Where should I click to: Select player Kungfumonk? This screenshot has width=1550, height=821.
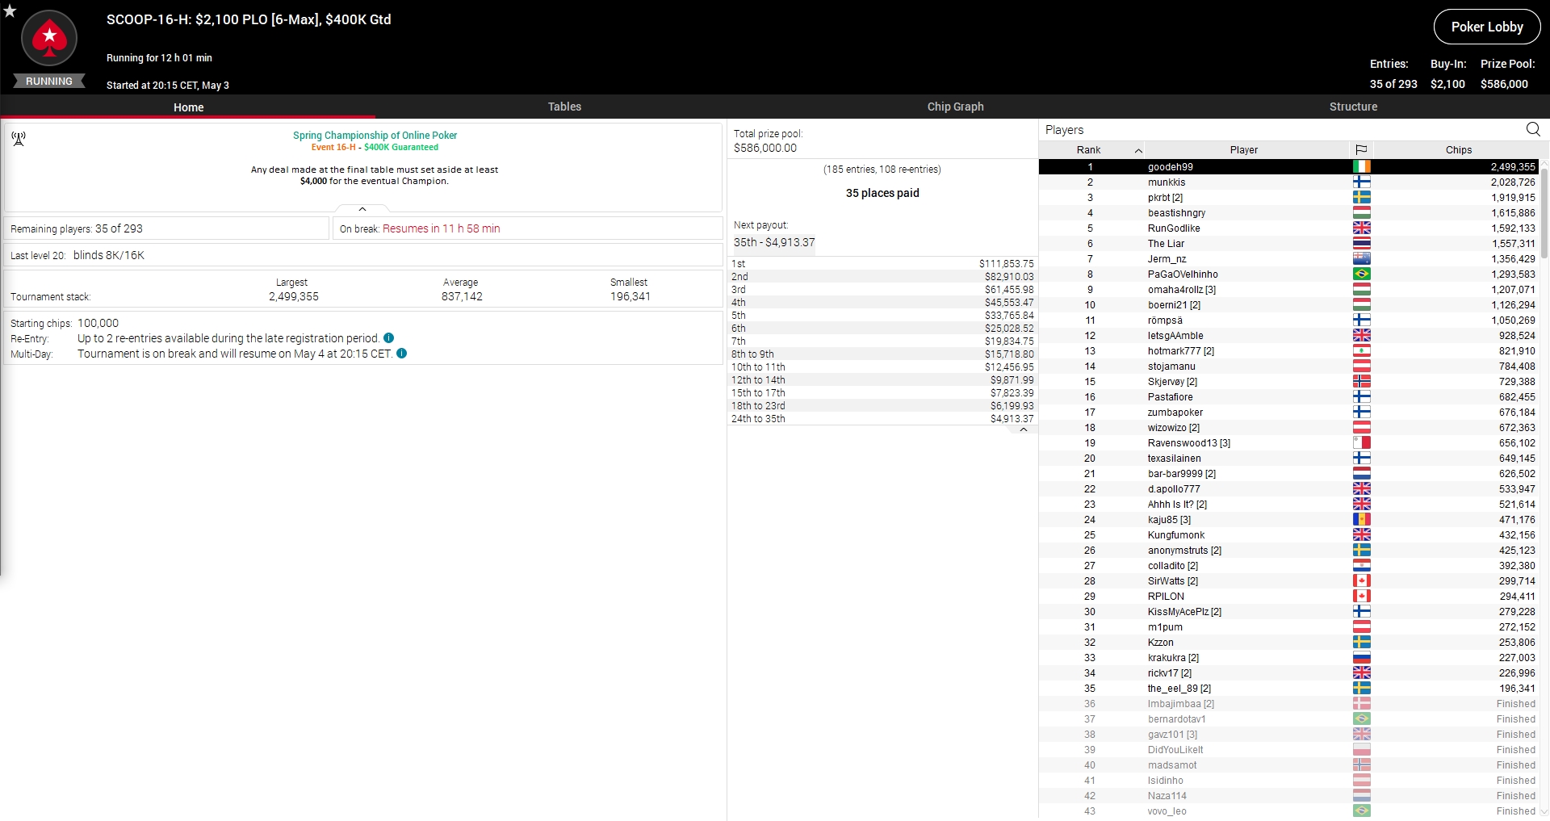1289,535
